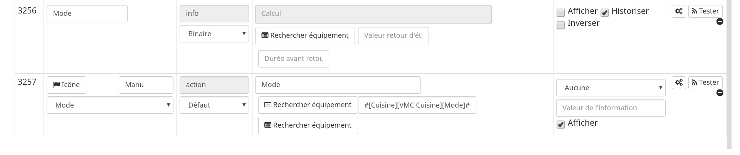Image resolution: width=740 pixels, height=155 pixels.
Task: Click Rechercher équipement in row 3256
Action: pyautogui.click(x=305, y=35)
